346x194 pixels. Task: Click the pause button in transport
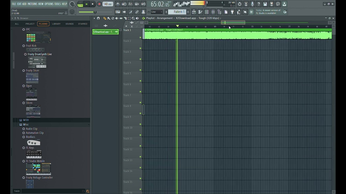click(x=86, y=4)
